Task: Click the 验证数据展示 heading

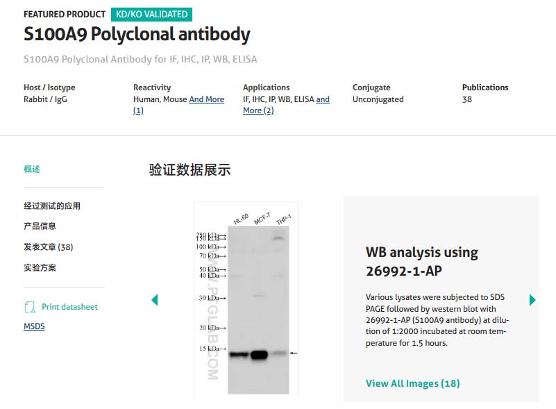Action: (x=189, y=170)
